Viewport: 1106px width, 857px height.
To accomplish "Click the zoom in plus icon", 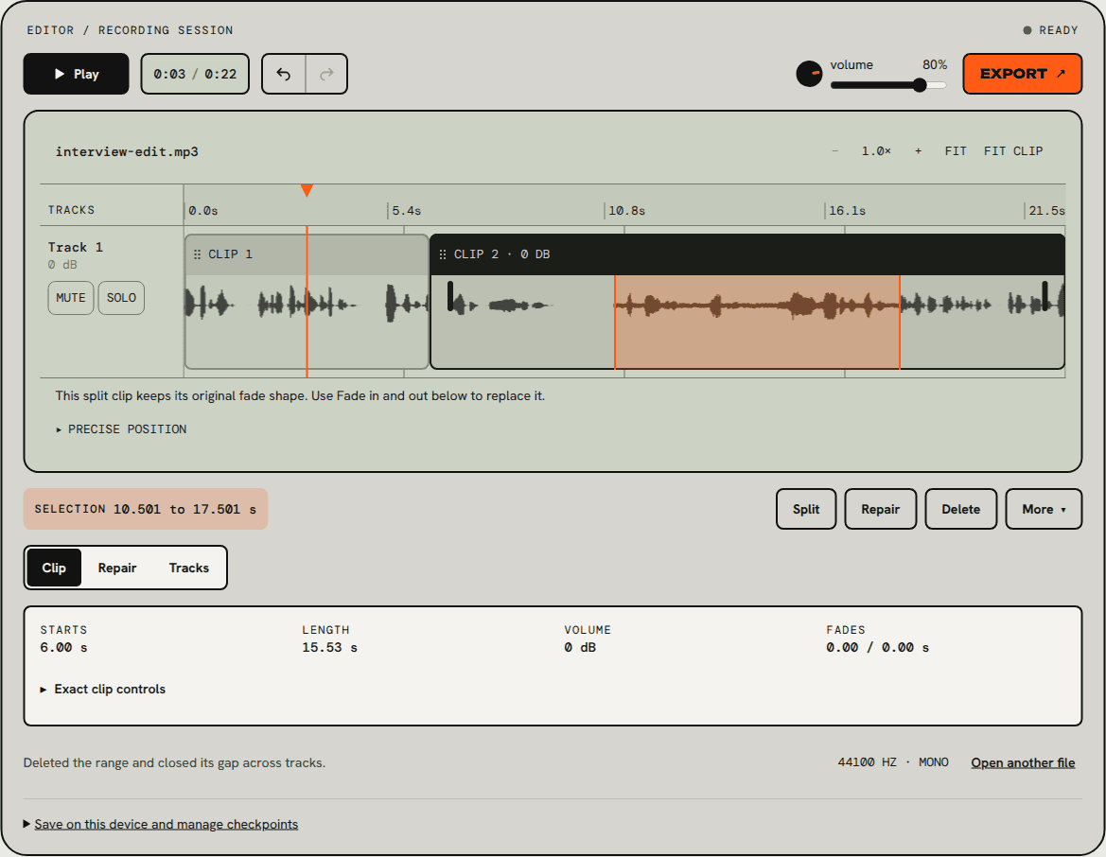I will 918,151.
